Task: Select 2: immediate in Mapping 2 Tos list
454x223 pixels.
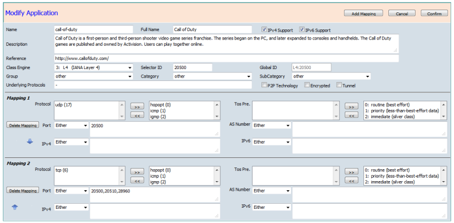Action: [x=389, y=182]
